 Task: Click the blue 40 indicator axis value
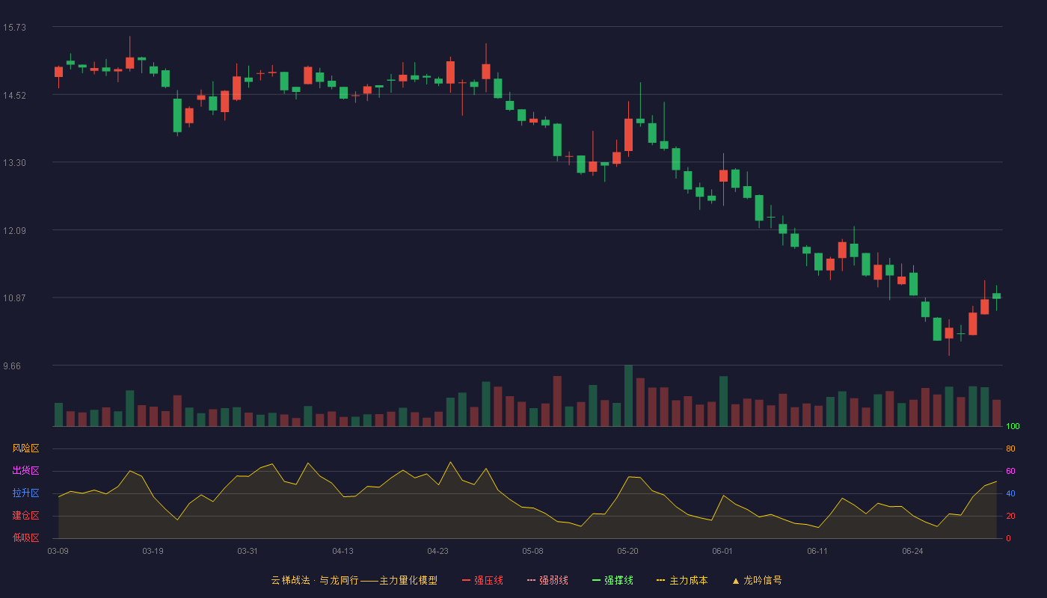click(1010, 494)
